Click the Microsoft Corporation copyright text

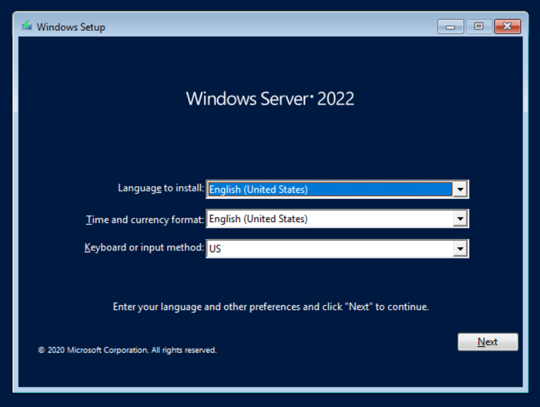pos(127,350)
